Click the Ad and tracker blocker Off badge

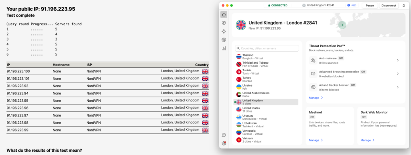click(353, 85)
